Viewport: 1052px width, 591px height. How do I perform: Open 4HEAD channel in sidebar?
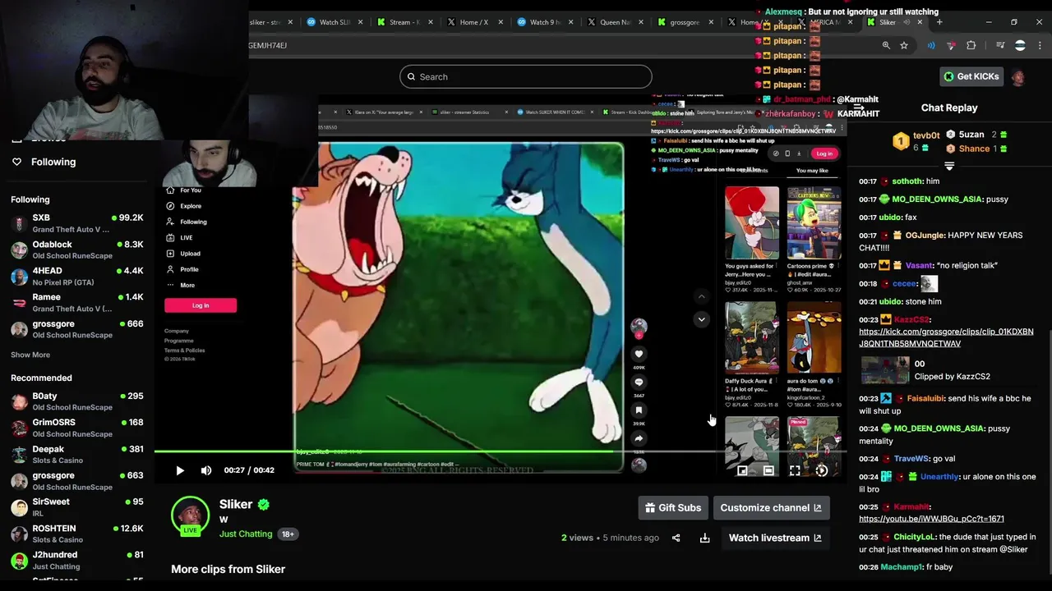click(x=77, y=276)
